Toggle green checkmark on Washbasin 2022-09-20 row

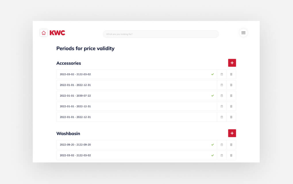point(213,145)
